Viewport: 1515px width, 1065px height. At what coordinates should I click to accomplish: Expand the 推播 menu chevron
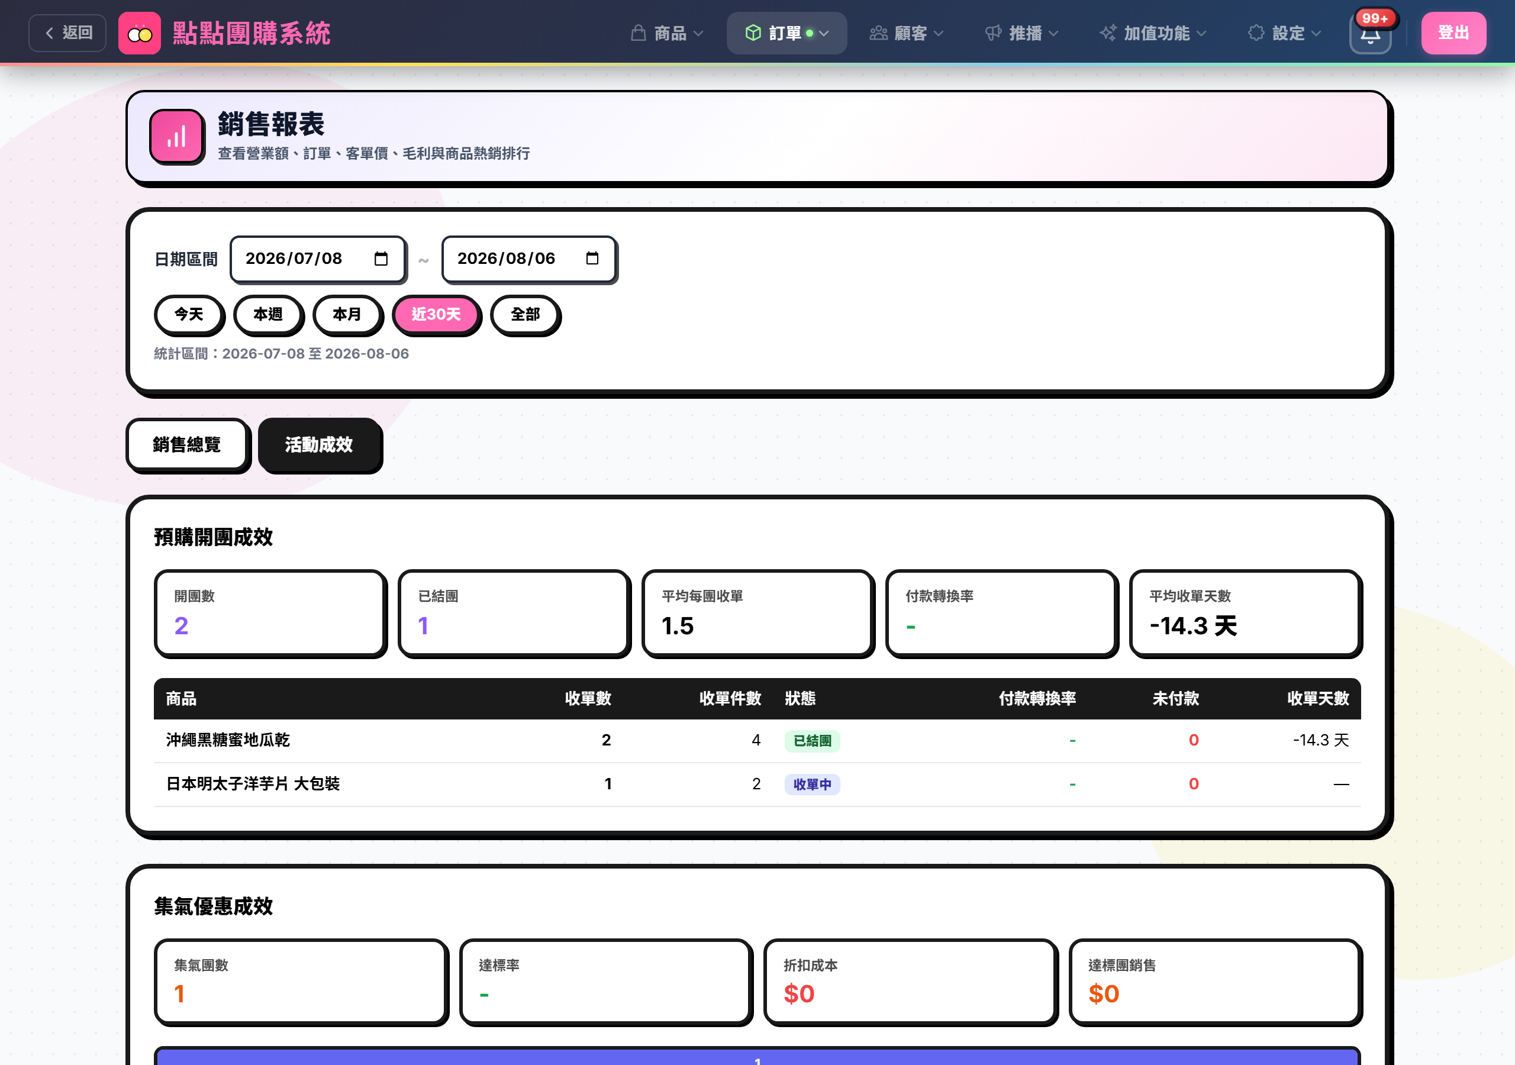pyautogui.click(x=1053, y=34)
